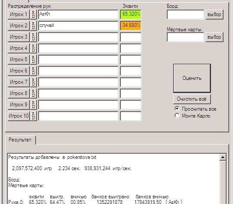Click the RD icon next to Игрок 8

[33, 93]
